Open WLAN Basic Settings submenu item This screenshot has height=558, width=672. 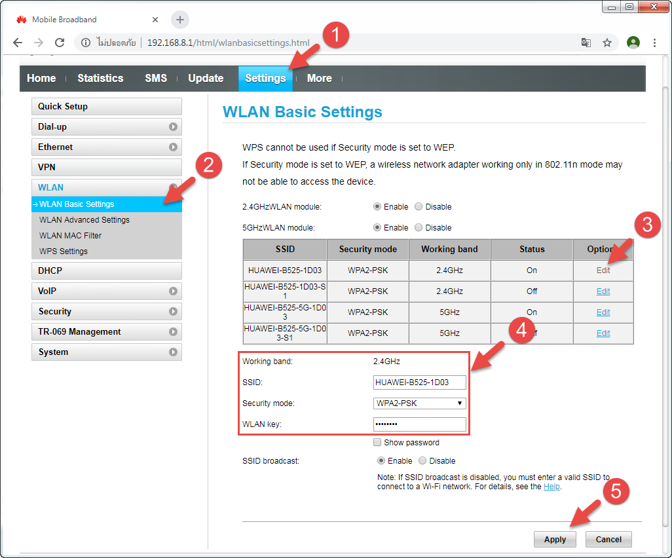pos(107,204)
